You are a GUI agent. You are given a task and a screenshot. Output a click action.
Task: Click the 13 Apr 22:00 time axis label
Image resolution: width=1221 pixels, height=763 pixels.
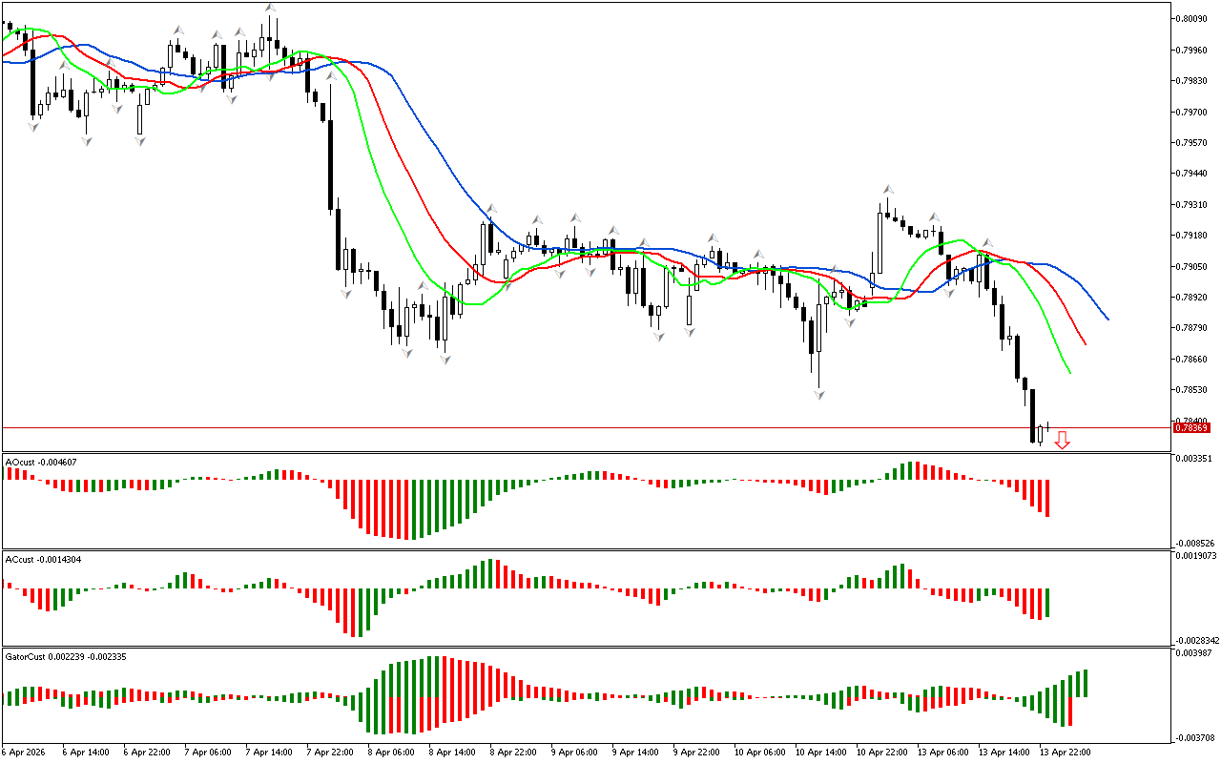point(1065,752)
